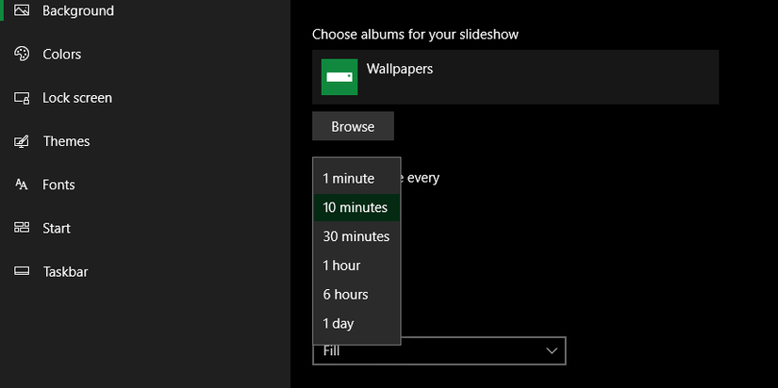Click the Taskbar icon in sidebar
This screenshot has width=778, height=388.
click(x=22, y=271)
